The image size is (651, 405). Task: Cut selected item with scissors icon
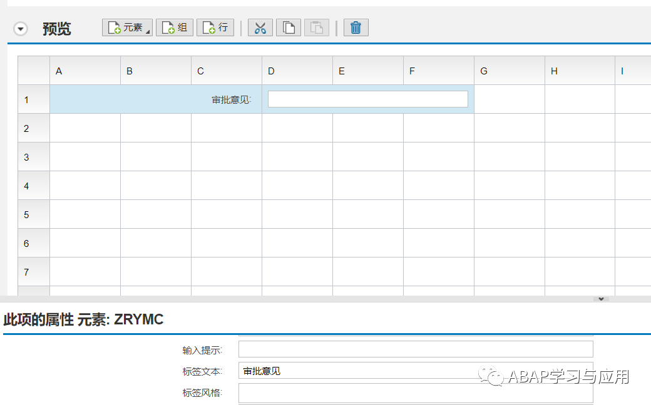point(260,27)
